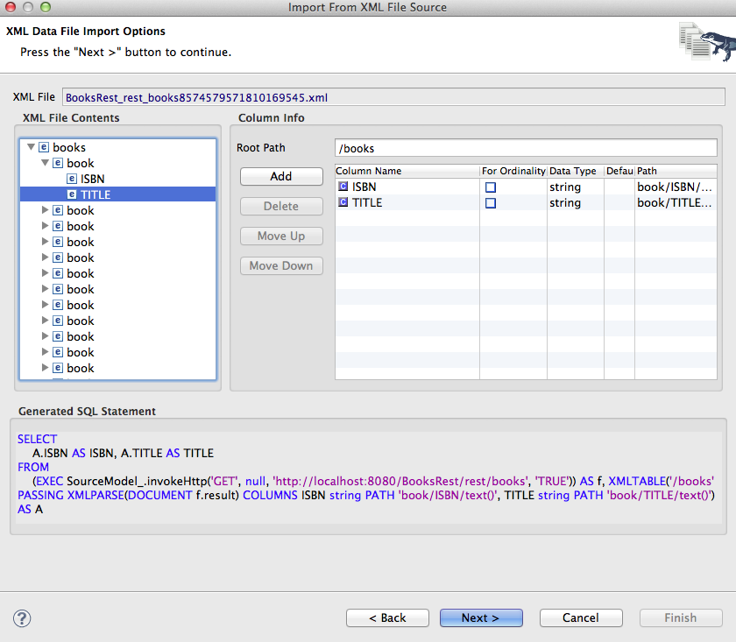Select the ISBN element in XML tree
This screenshot has height=642, width=736.
93,179
